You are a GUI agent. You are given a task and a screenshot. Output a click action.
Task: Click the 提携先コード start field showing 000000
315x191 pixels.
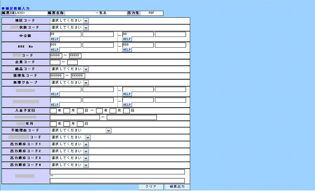(57, 76)
